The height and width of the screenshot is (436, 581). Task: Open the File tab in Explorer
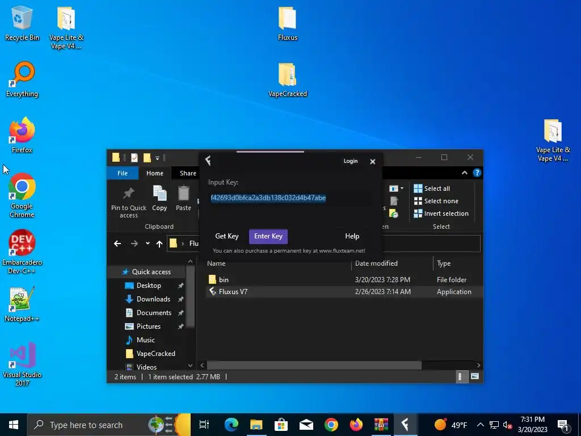click(123, 173)
